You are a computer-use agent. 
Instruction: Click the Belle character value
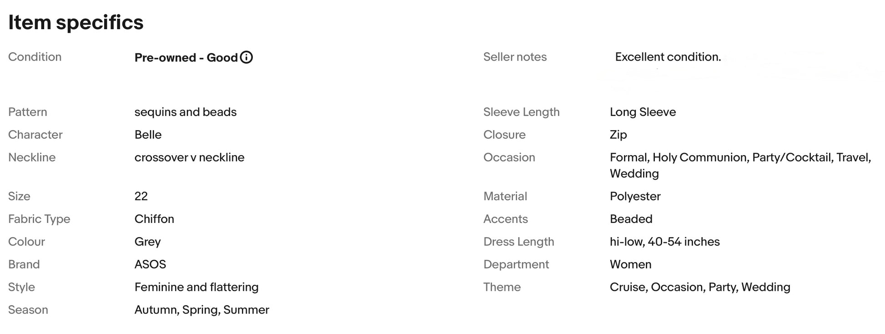click(148, 135)
